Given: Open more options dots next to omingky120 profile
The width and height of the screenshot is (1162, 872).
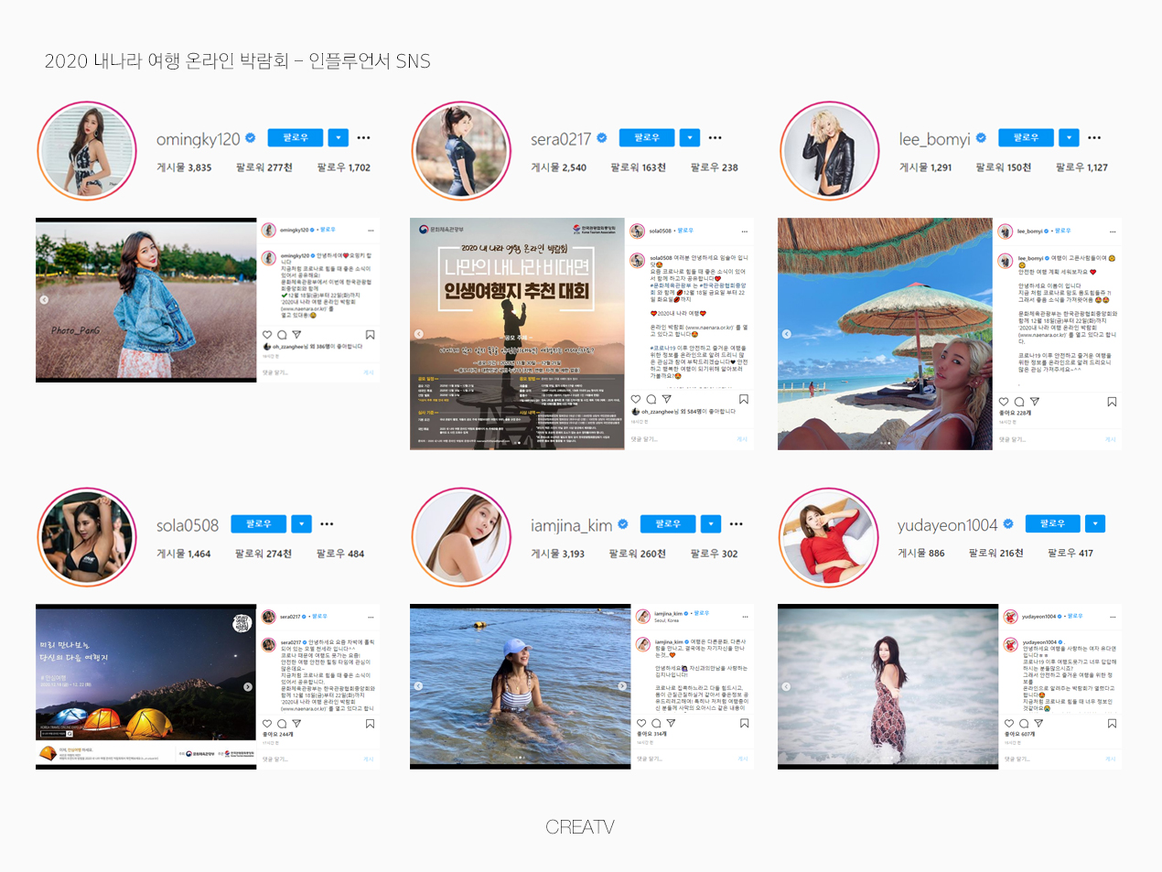Looking at the screenshot, I should click(363, 138).
